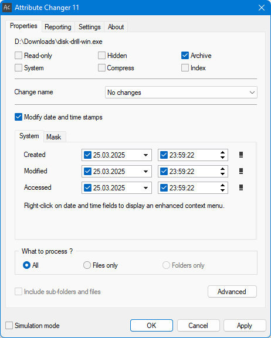This screenshot has width=271, height=338.
Task: Increase the Created time with up spinner arrow
Action: click(222, 152)
